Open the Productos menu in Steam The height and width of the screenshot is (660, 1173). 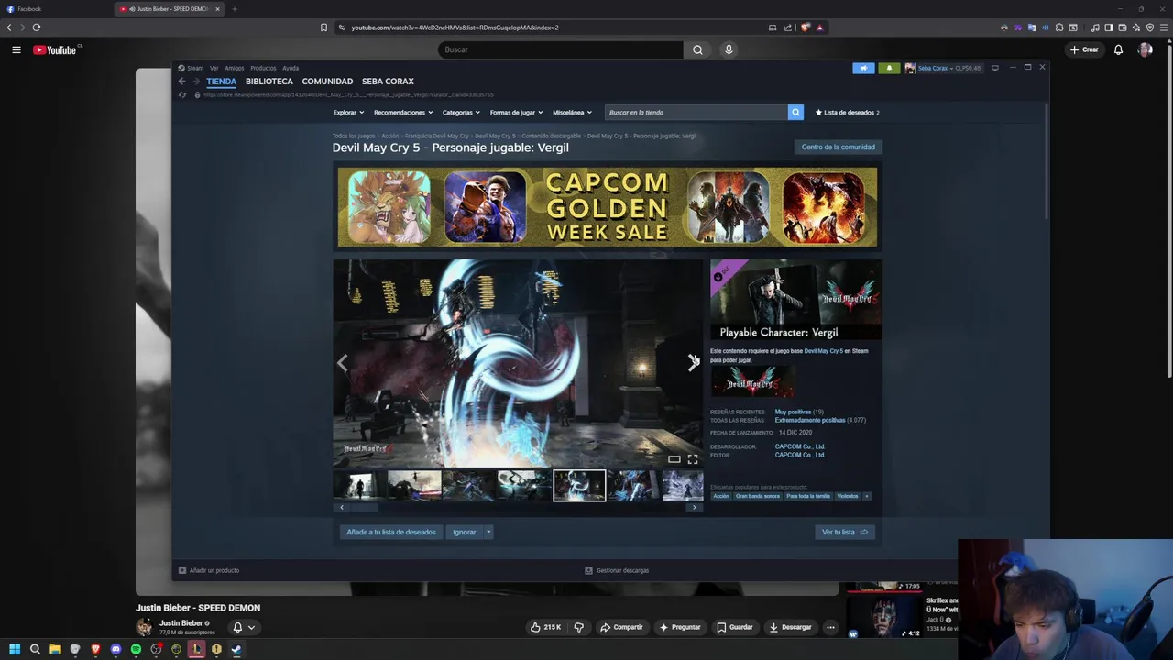click(263, 68)
